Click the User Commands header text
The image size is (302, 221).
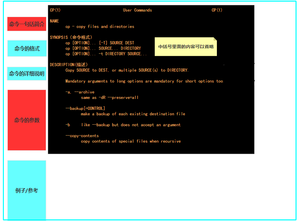click(x=137, y=10)
